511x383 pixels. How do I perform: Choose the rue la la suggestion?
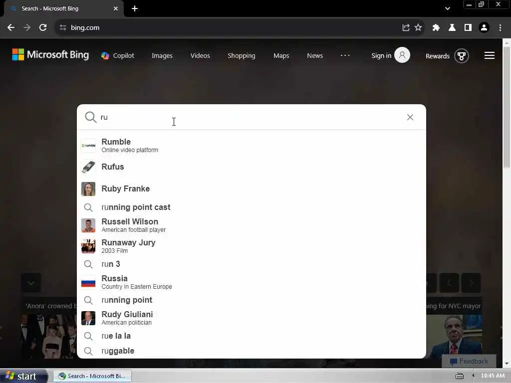pos(252,336)
